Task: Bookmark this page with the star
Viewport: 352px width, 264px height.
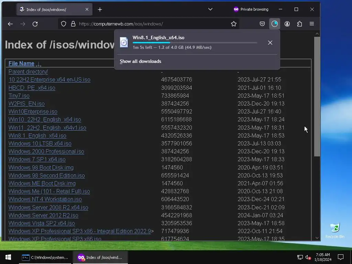Action: (234, 24)
